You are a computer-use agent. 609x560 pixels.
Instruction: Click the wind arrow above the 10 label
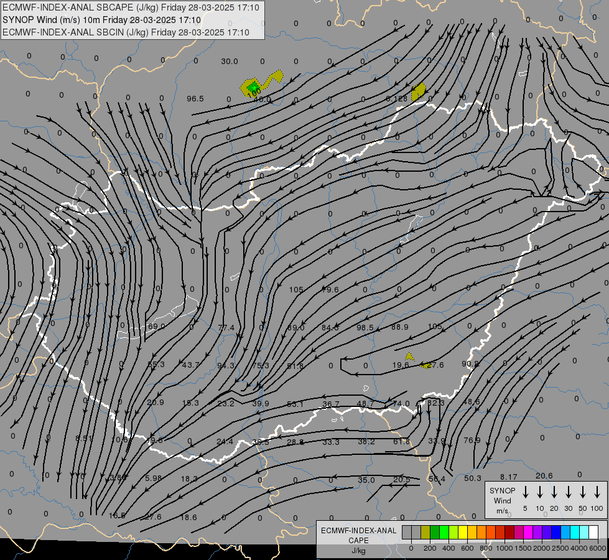coord(540,492)
